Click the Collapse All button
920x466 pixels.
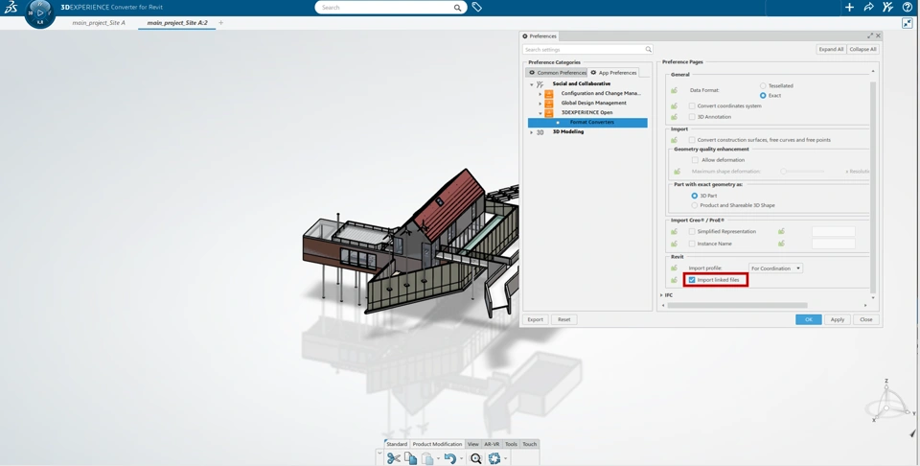coord(863,49)
